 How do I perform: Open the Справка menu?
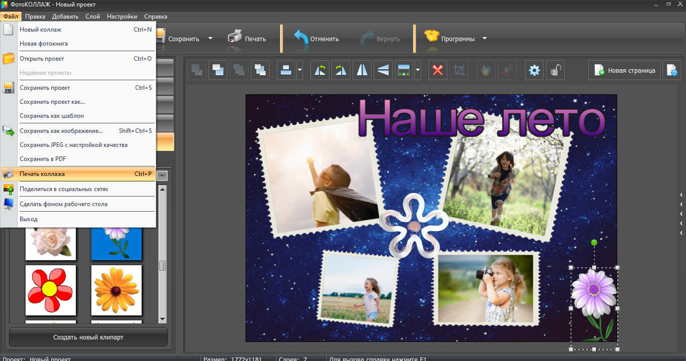pos(156,17)
